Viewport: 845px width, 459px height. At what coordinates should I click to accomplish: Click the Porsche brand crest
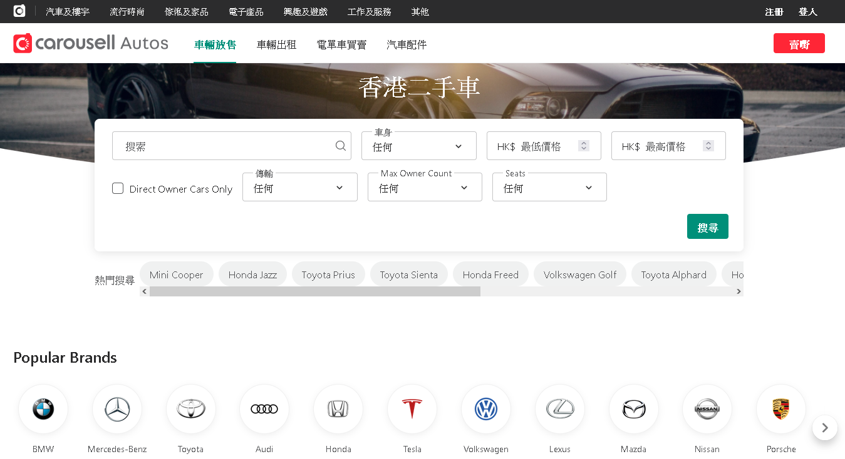click(781, 410)
